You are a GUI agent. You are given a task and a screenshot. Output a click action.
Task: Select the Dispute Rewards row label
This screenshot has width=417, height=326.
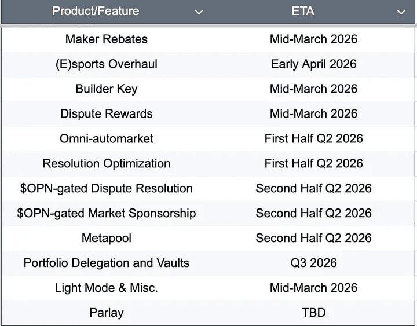point(107,114)
